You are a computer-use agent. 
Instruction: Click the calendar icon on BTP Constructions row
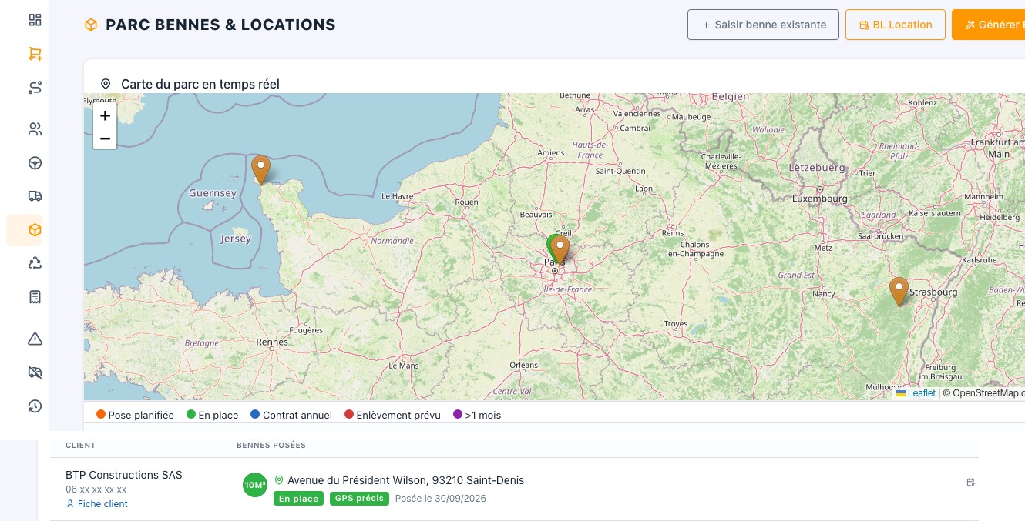coord(971,483)
